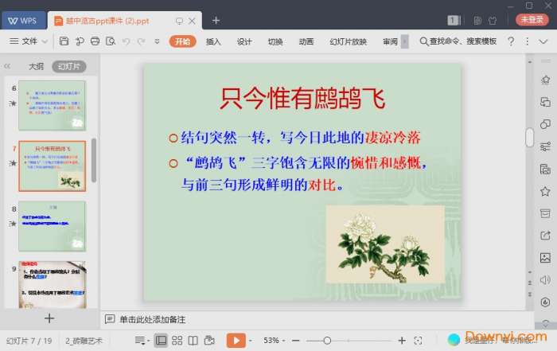The width and height of the screenshot is (557, 351).
Task: Click the star favorites icon in right sidebar
Action: 545,192
